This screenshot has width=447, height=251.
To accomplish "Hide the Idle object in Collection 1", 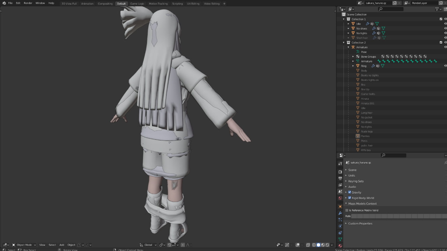I will coord(445,24).
